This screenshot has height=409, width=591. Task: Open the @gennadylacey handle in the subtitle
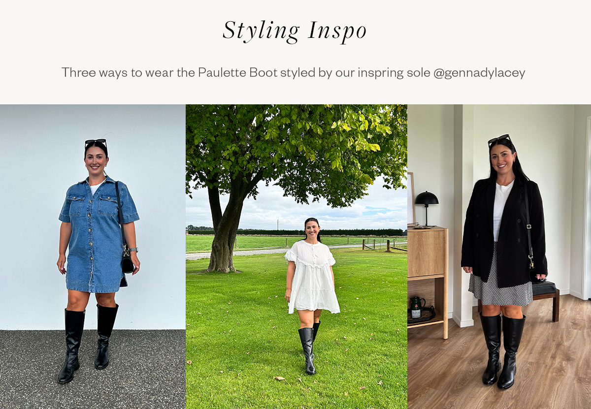(479, 73)
